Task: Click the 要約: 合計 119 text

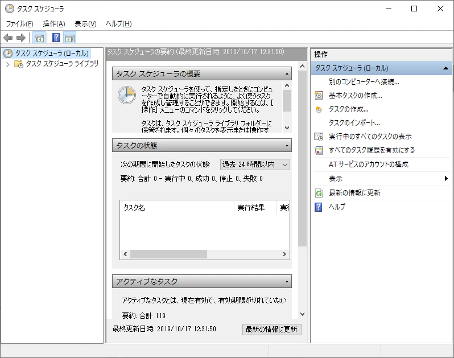Action: tap(143, 316)
